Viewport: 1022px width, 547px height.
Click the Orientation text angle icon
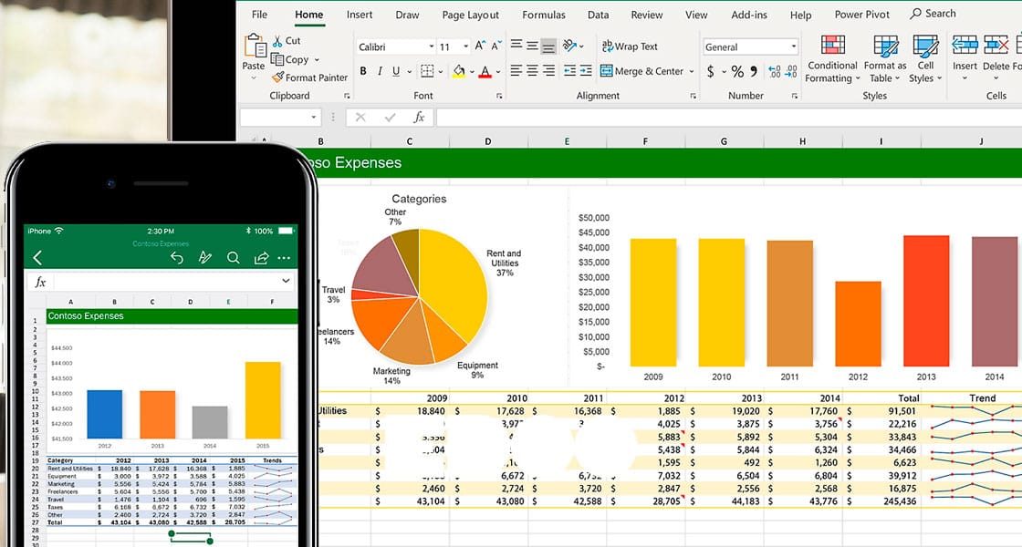coord(570,46)
